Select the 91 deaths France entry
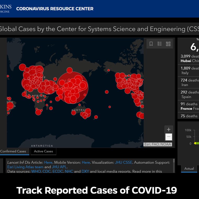 tap(188, 106)
